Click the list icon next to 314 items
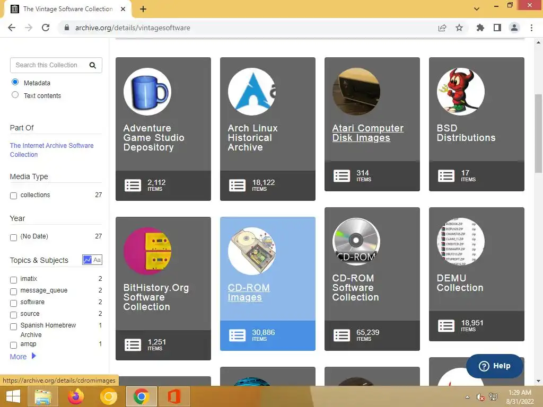Viewport: 543px width, 407px height. [x=342, y=176]
